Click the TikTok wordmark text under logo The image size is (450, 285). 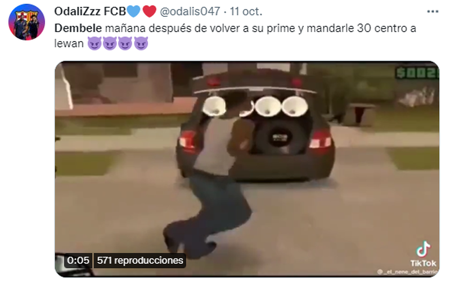point(423,263)
